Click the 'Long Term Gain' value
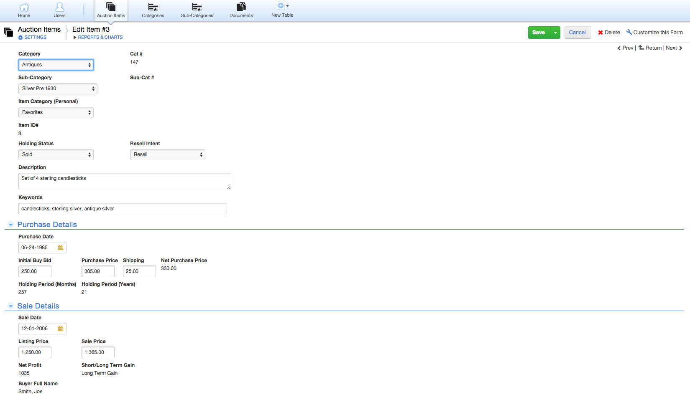This screenshot has height=397, width=690. click(100, 373)
